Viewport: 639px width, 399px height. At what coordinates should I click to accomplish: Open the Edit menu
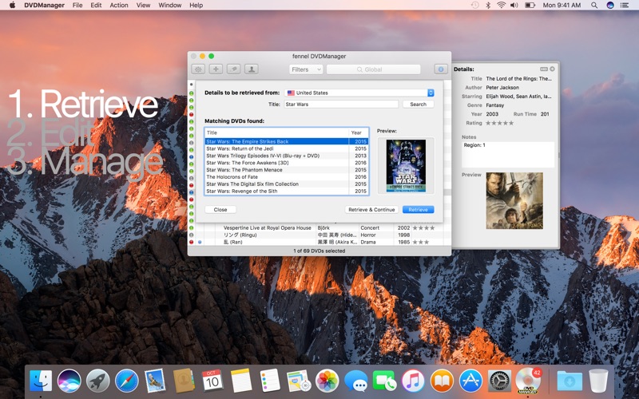point(96,6)
